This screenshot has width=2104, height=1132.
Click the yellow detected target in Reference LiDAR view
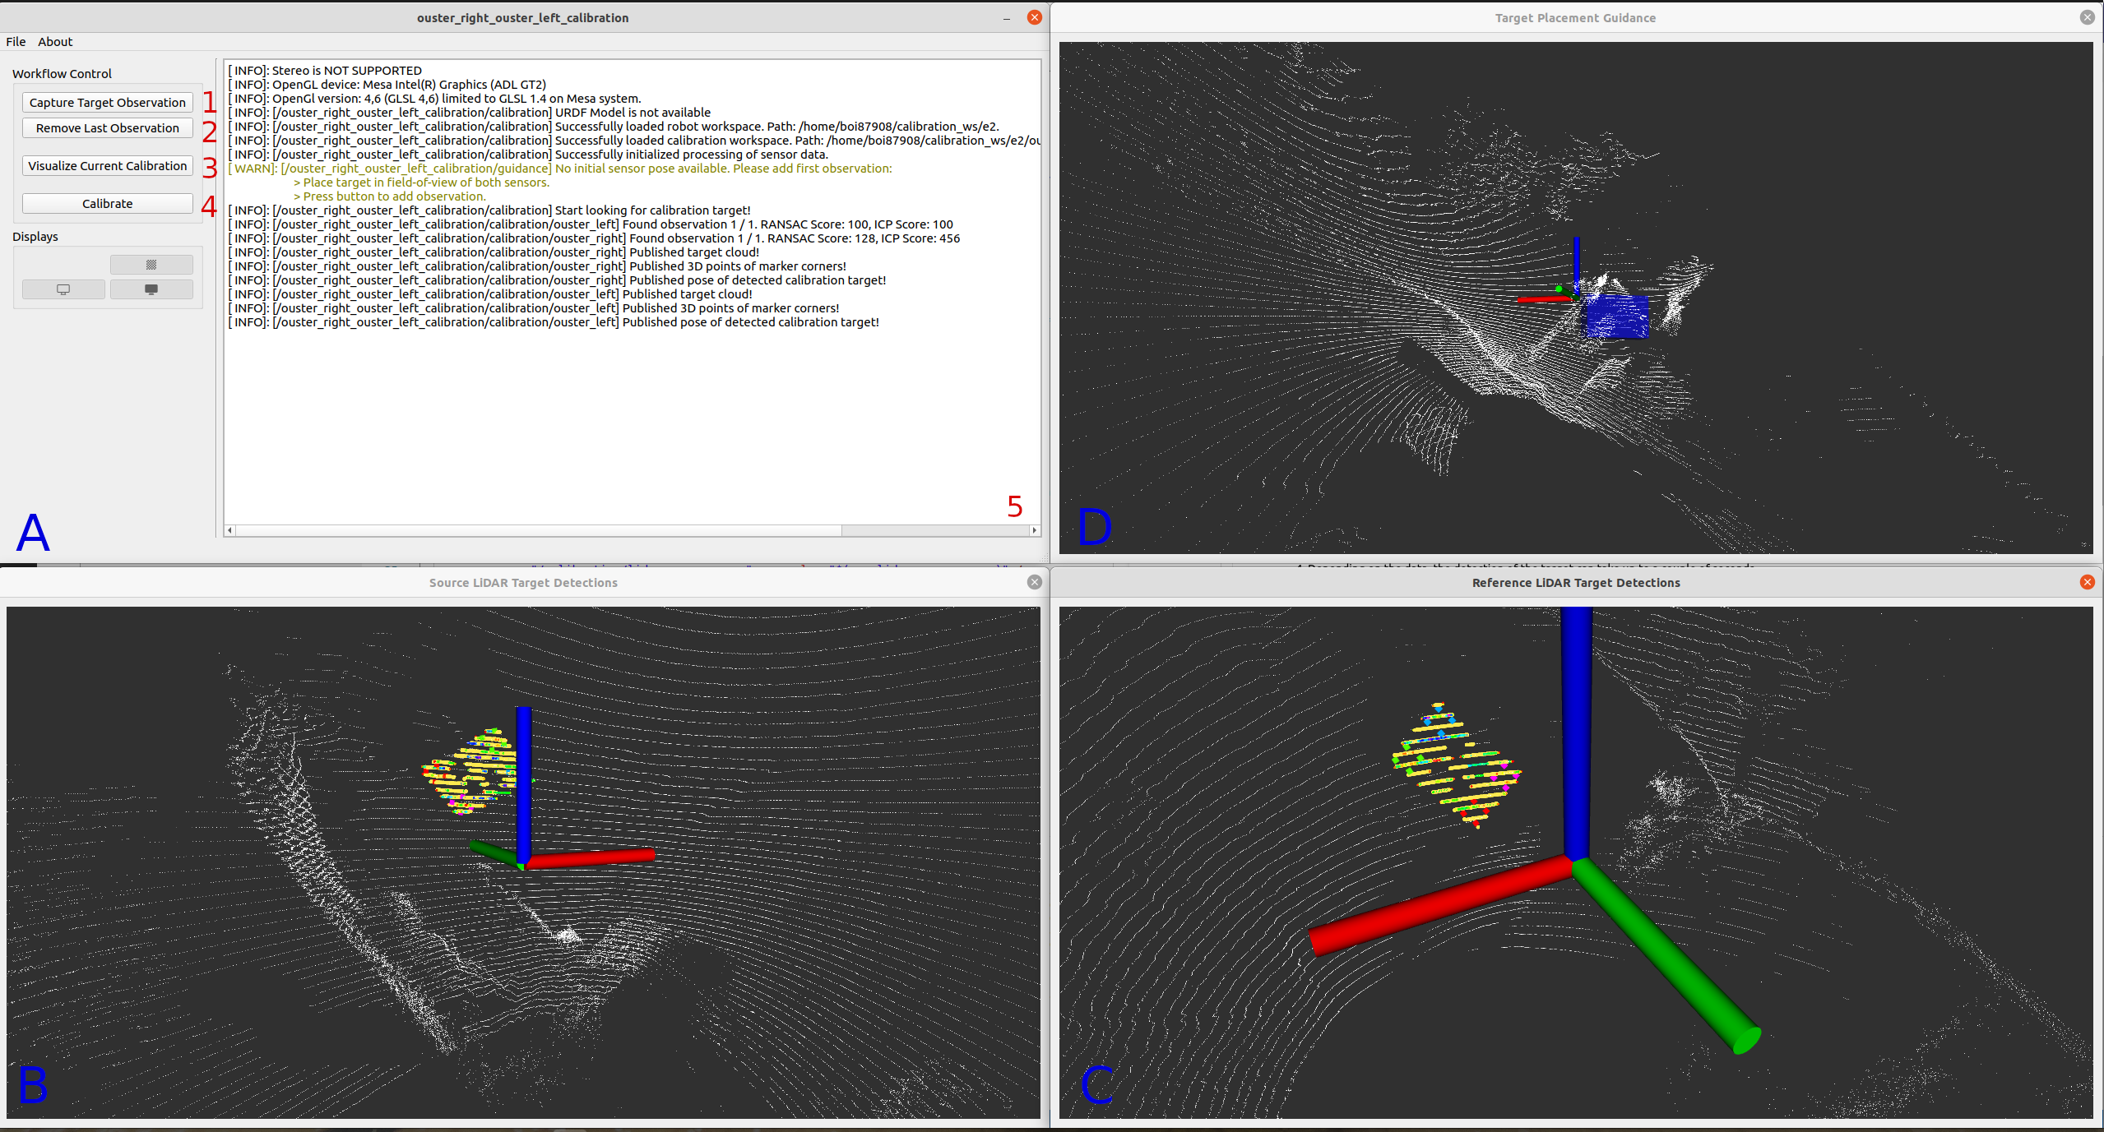(x=1456, y=765)
